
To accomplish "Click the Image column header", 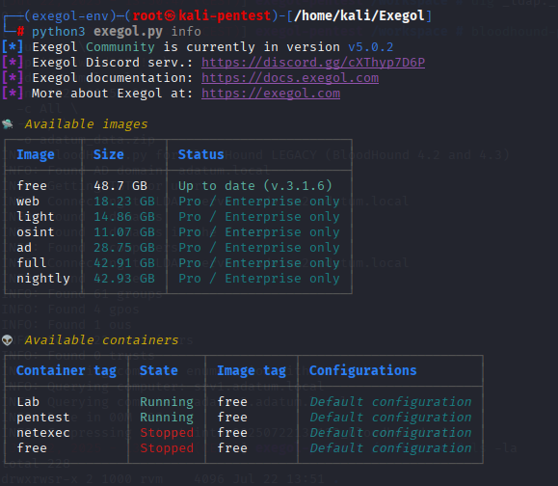I will (x=36, y=154).
